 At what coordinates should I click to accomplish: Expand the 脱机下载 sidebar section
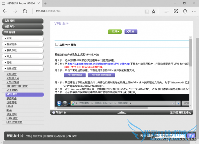click(x=23, y=50)
